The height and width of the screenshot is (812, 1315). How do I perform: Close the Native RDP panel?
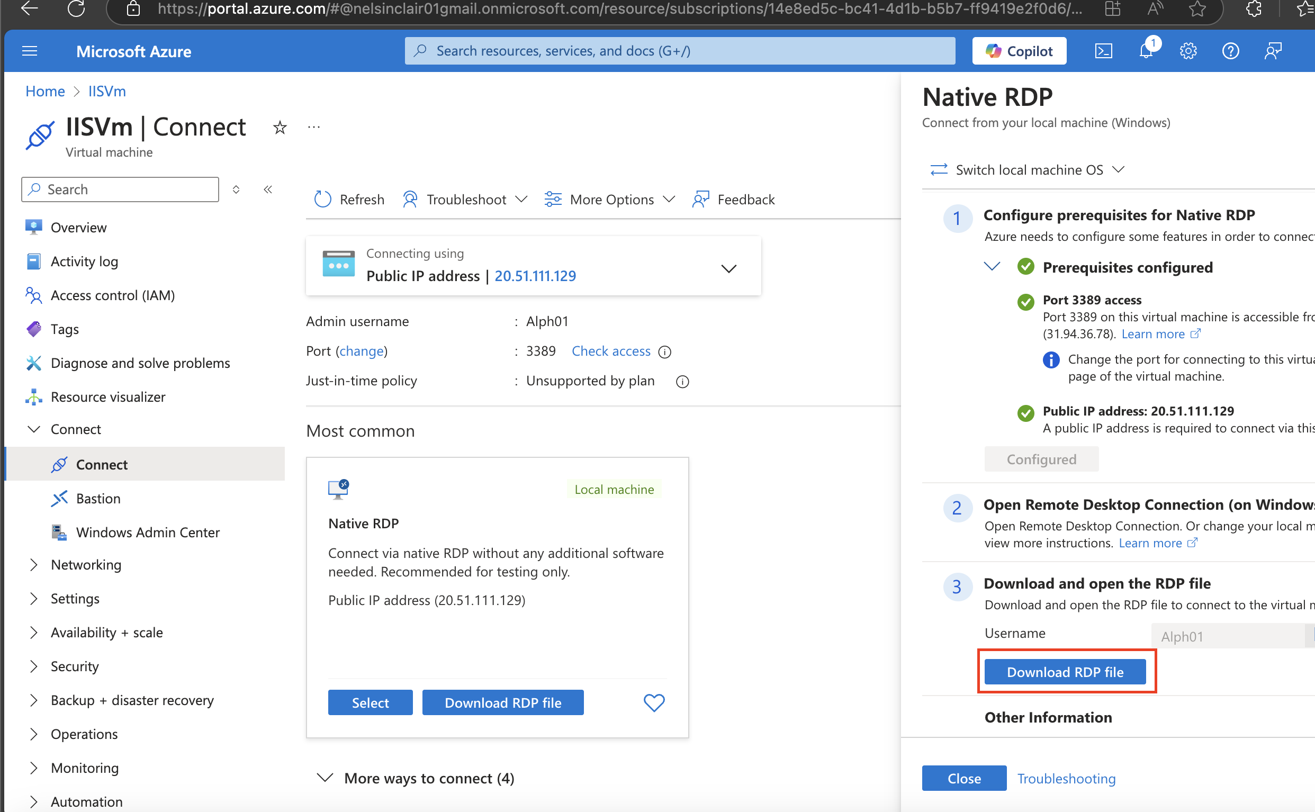point(965,778)
